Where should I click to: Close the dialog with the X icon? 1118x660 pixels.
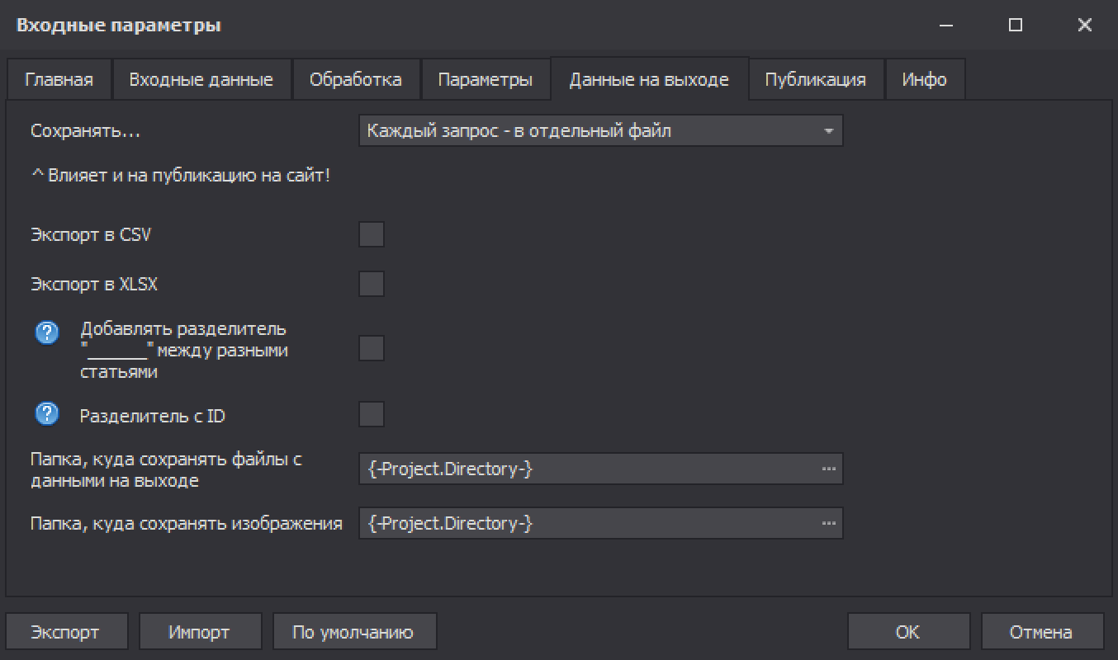click(1085, 26)
